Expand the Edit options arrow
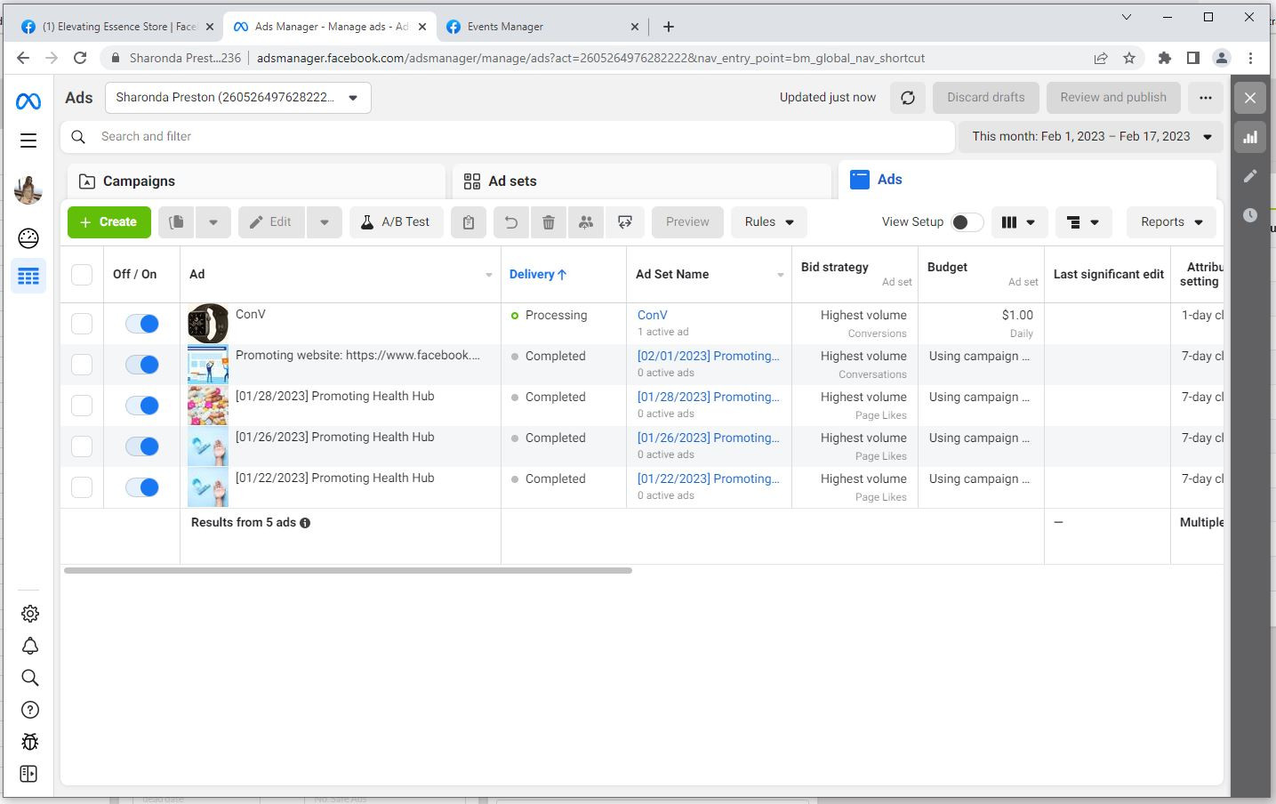 pyautogui.click(x=325, y=222)
